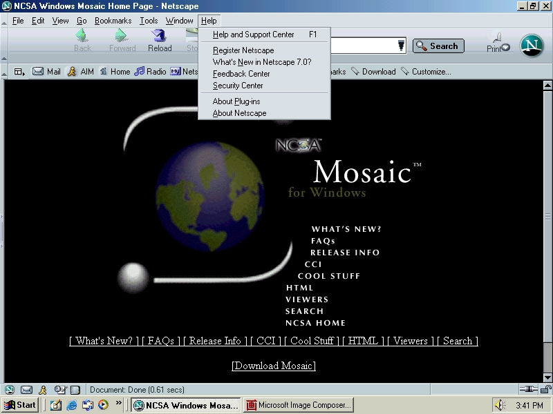The image size is (553, 414).
Task: Open the URL bar history dropdown
Action: coord(401,46)
